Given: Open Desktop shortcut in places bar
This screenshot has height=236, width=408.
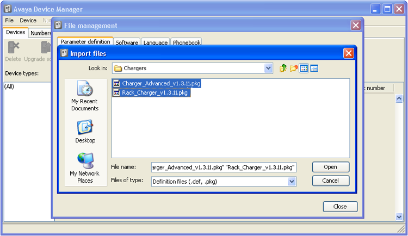Looking at the screenshot, I should point(85,132).
